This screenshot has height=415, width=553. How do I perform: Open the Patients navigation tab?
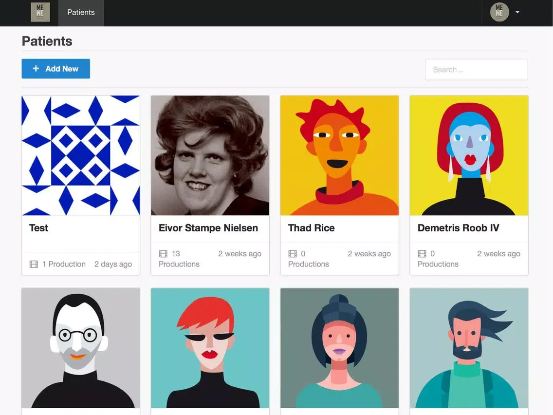(81, 13)
